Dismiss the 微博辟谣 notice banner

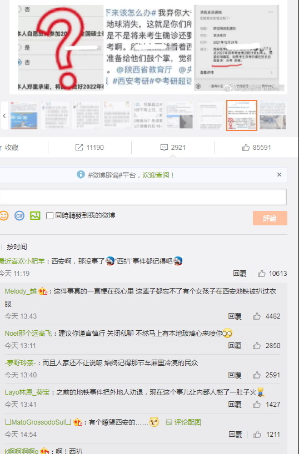(279, 175)
